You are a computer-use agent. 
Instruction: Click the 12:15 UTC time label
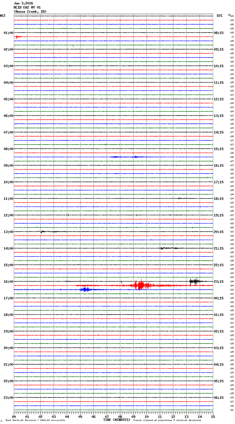[x=219, y=99]
